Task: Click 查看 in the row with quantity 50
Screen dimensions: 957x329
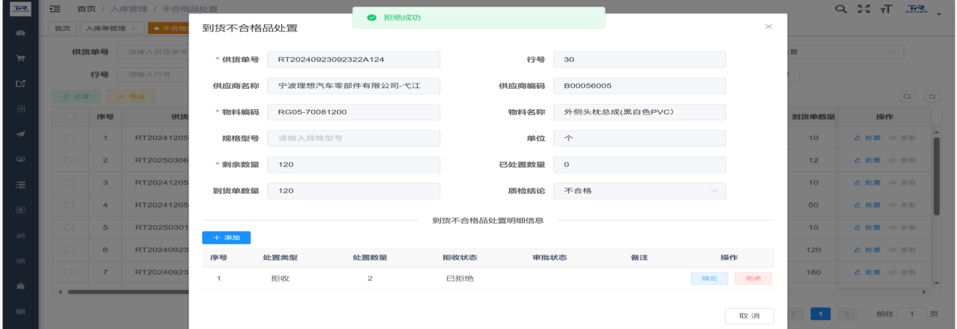Action: pos(902,205)
